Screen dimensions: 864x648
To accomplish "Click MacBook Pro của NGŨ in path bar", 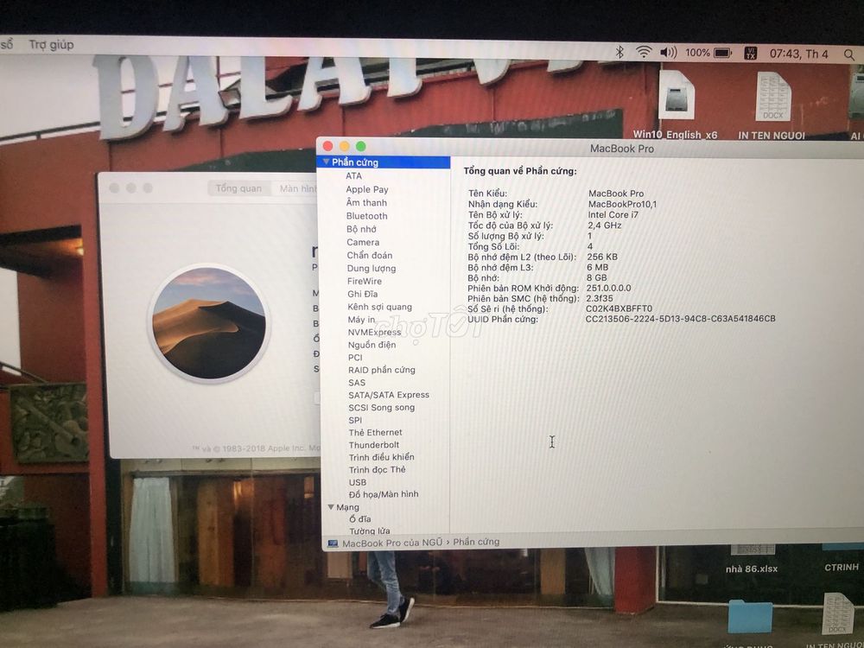I will 392,543.
